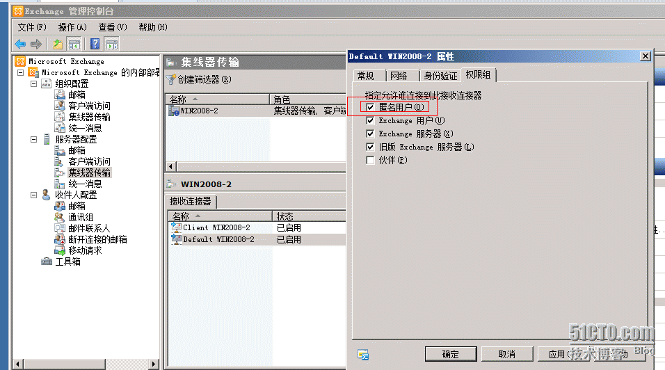Click the 创建筛选器 funnel icon
The width and height of the screenshot is (665, 370).
click(x=170, y=79)
